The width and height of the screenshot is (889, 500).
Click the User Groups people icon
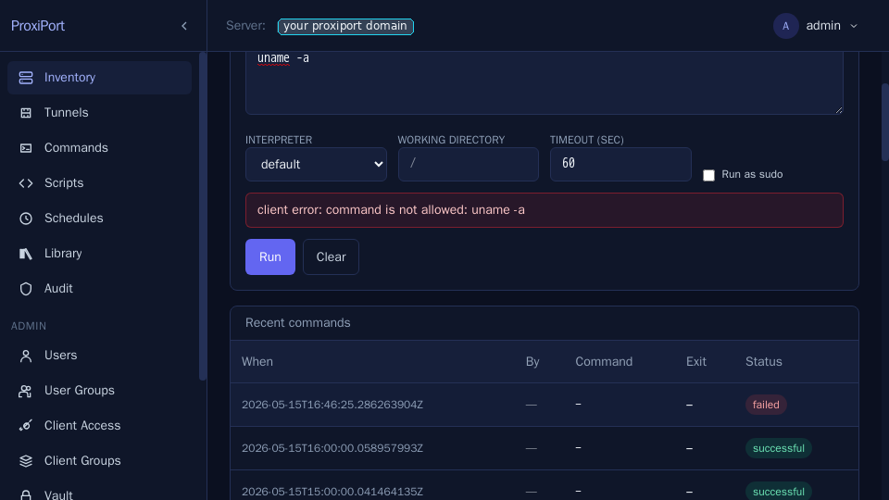tap(26, 391)
